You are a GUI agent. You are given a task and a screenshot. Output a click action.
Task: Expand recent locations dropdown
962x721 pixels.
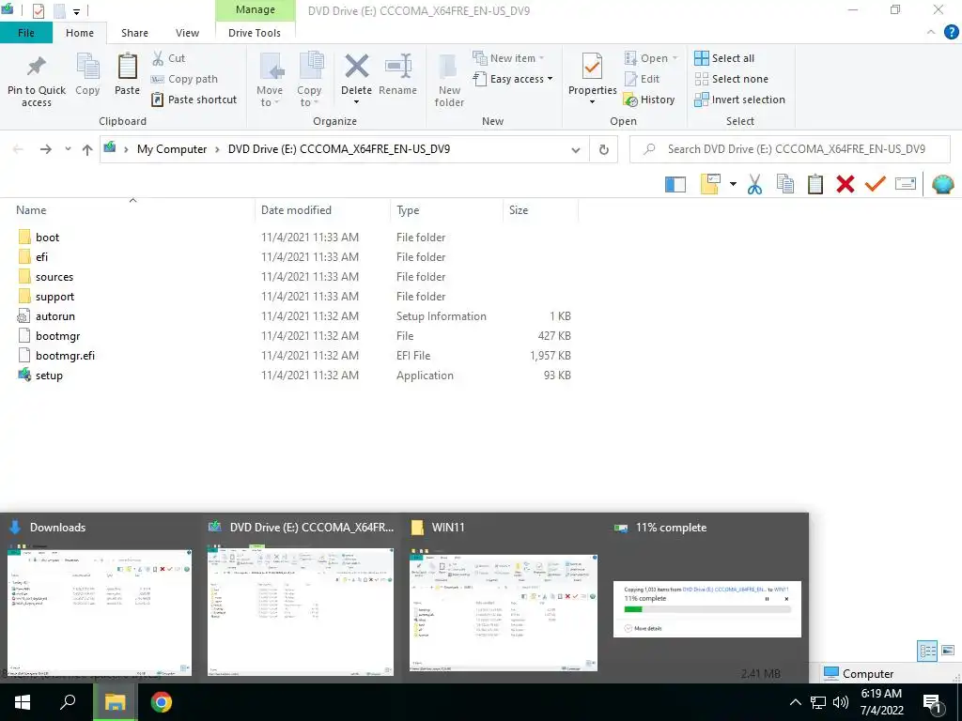tap(68, 149)
